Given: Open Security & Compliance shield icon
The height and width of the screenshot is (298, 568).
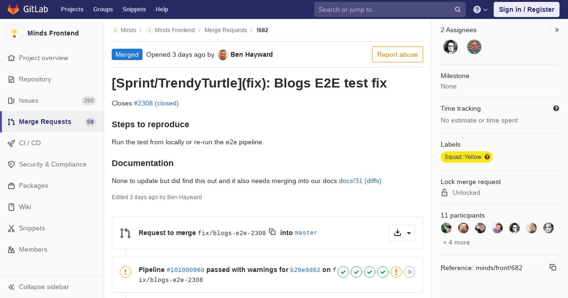Looking at the screenshot, I should (x=11, y=164).
